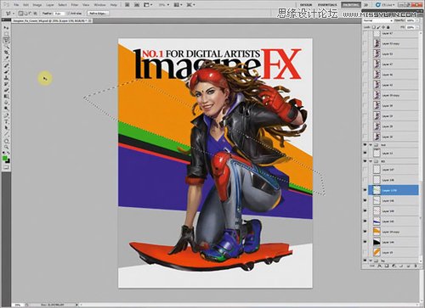
Task: Click Delete layer trash icon
Action: pyautogui.click(x=416, y=266)
